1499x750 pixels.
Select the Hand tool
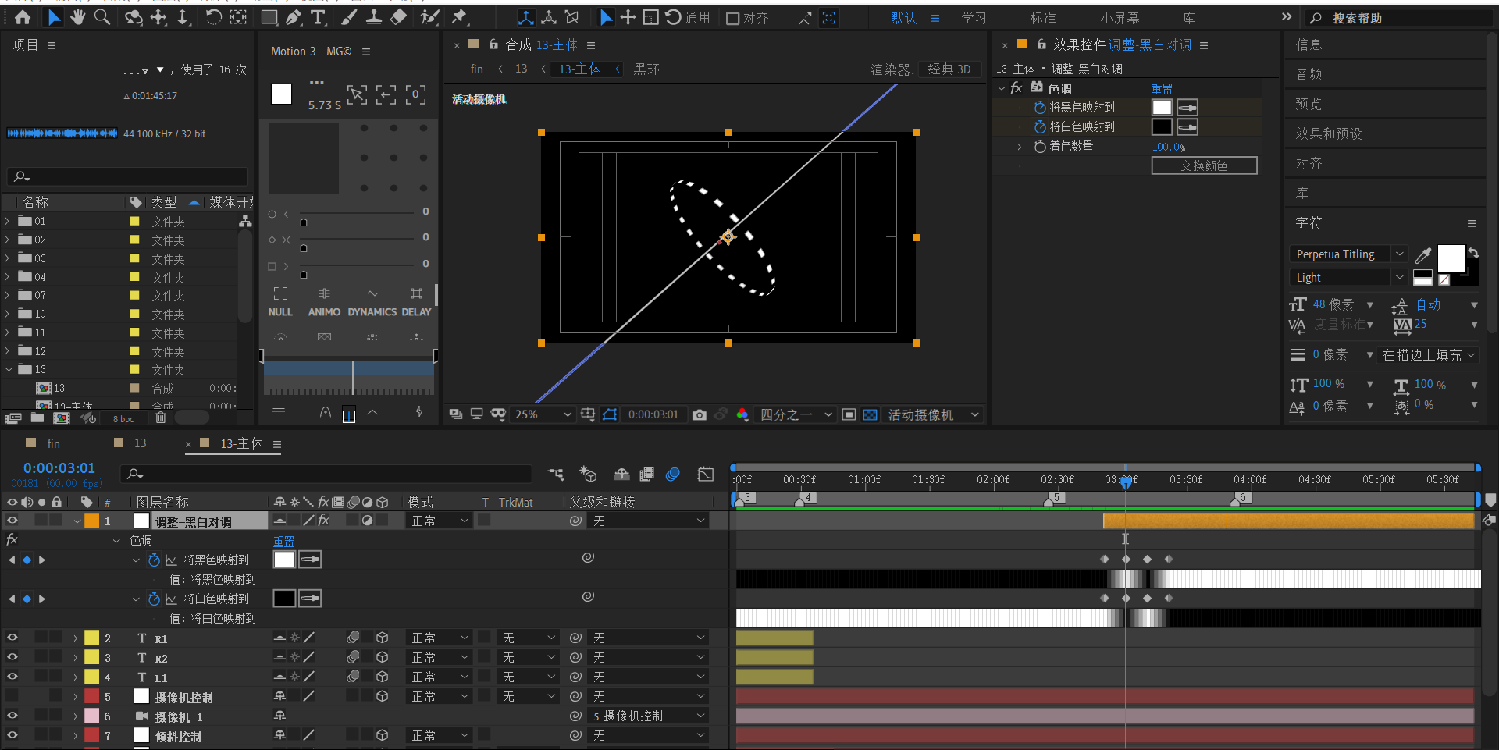(78, 17)
